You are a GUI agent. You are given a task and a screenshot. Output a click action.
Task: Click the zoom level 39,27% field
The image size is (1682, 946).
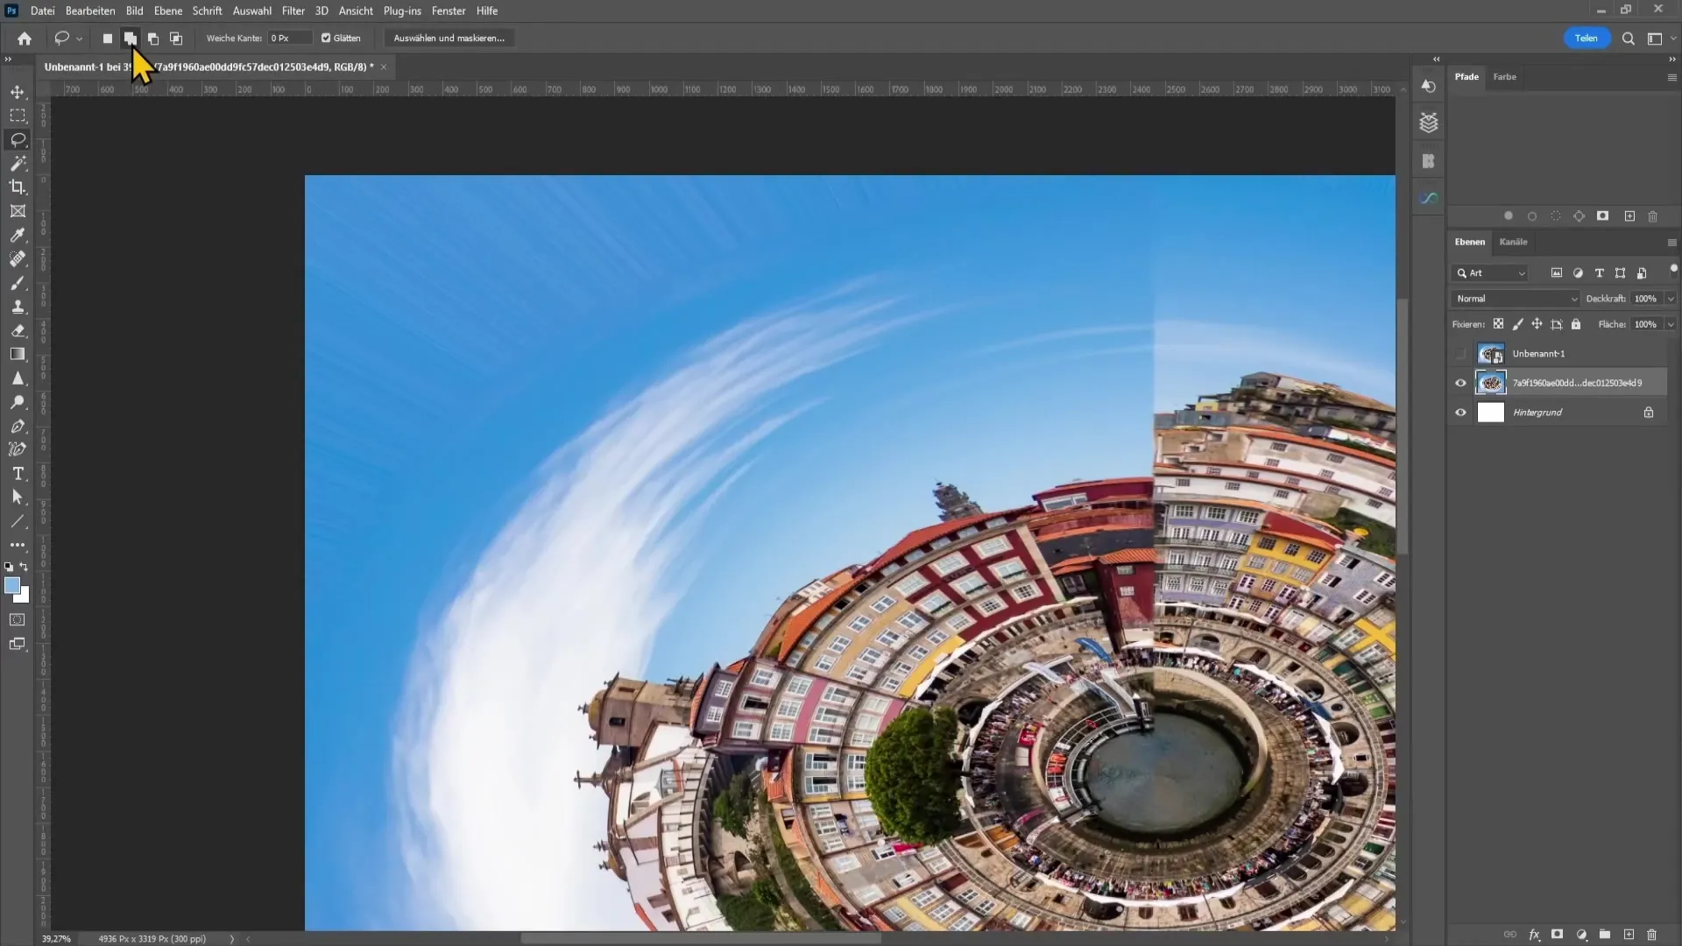[x=56, y=939]
